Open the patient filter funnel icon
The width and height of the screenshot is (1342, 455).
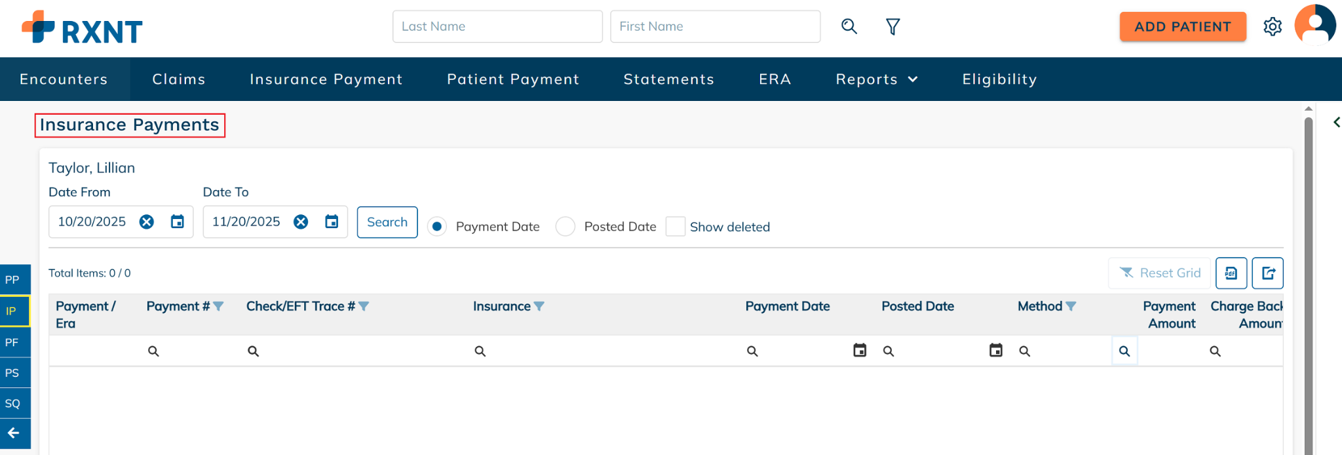pyautogui.click(x=892, y=26)
